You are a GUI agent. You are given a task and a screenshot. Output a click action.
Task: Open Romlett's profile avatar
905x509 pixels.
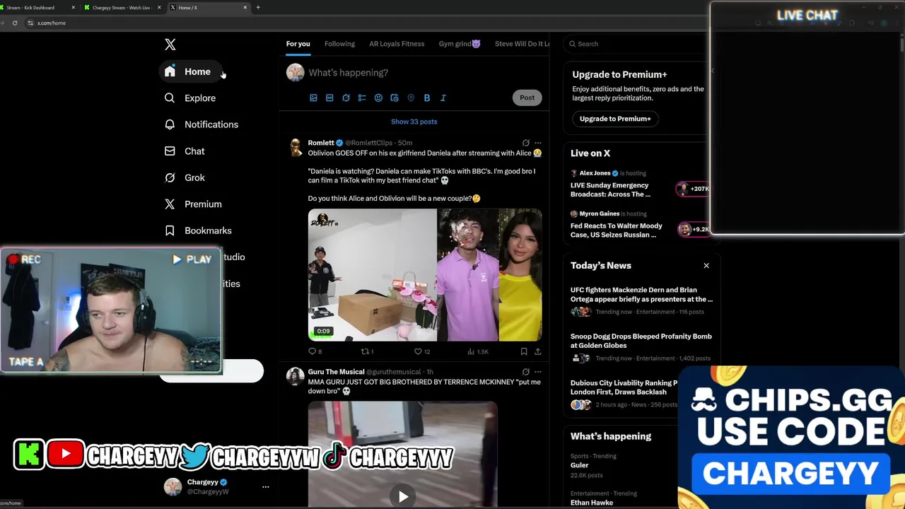296,147
